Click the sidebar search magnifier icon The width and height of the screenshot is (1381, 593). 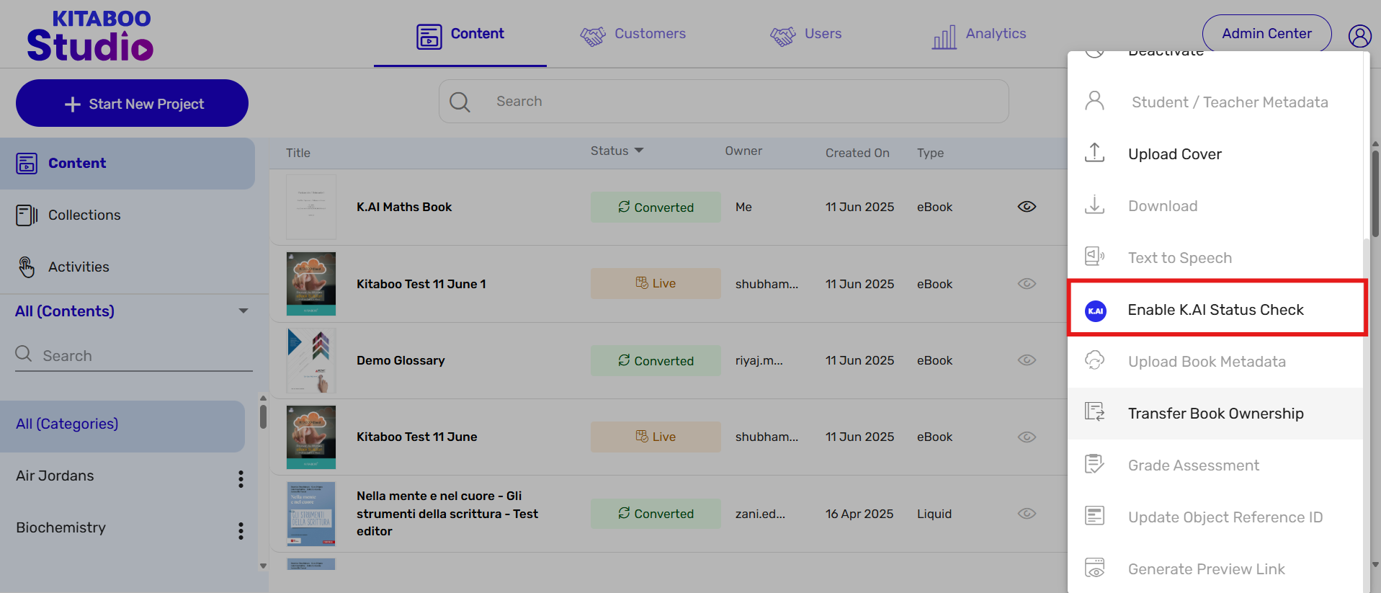coord(24,354)
